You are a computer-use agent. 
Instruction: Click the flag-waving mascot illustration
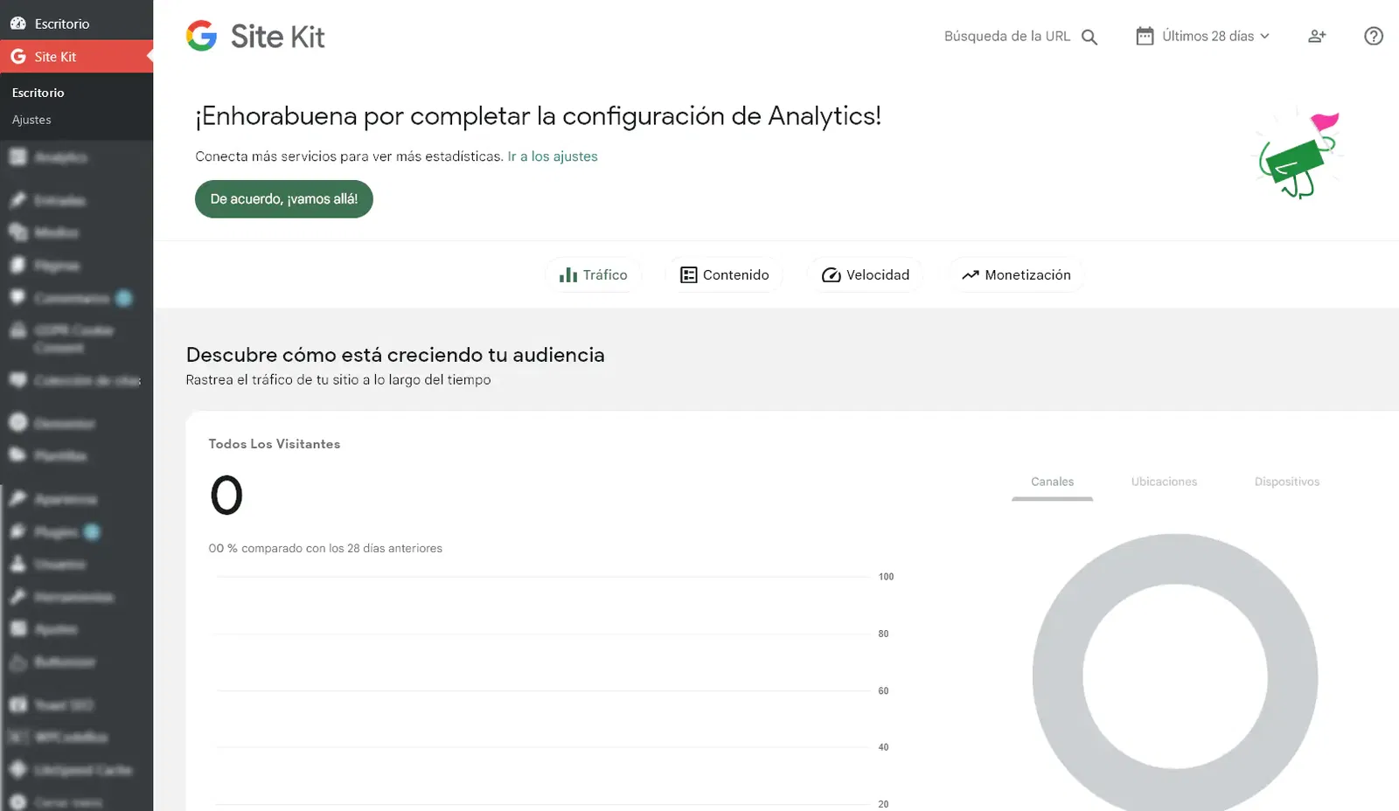pyautogui.click(x=1299, y=154)
